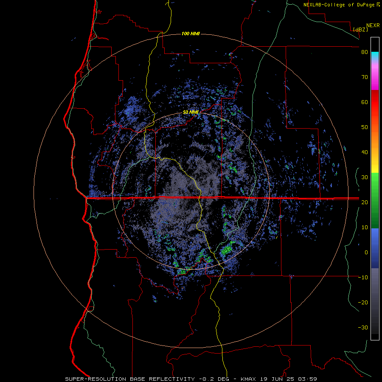The width and height of the screenshot is (382, 382).
Task: Click the '20' value on dBZ scale
Action: (x=365, y=202)
